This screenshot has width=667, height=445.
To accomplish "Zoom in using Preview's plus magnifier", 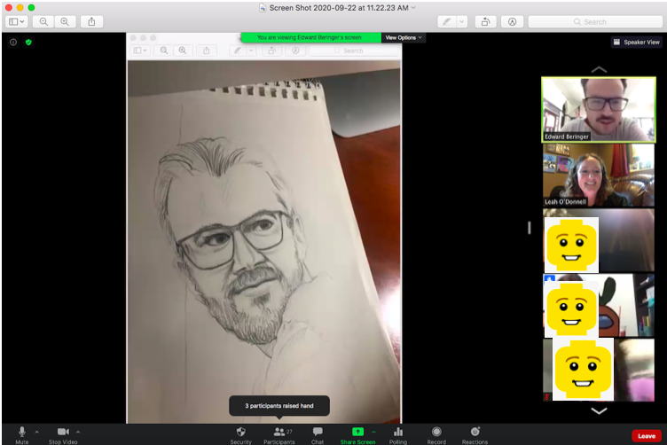I will (x=65, y=21).
